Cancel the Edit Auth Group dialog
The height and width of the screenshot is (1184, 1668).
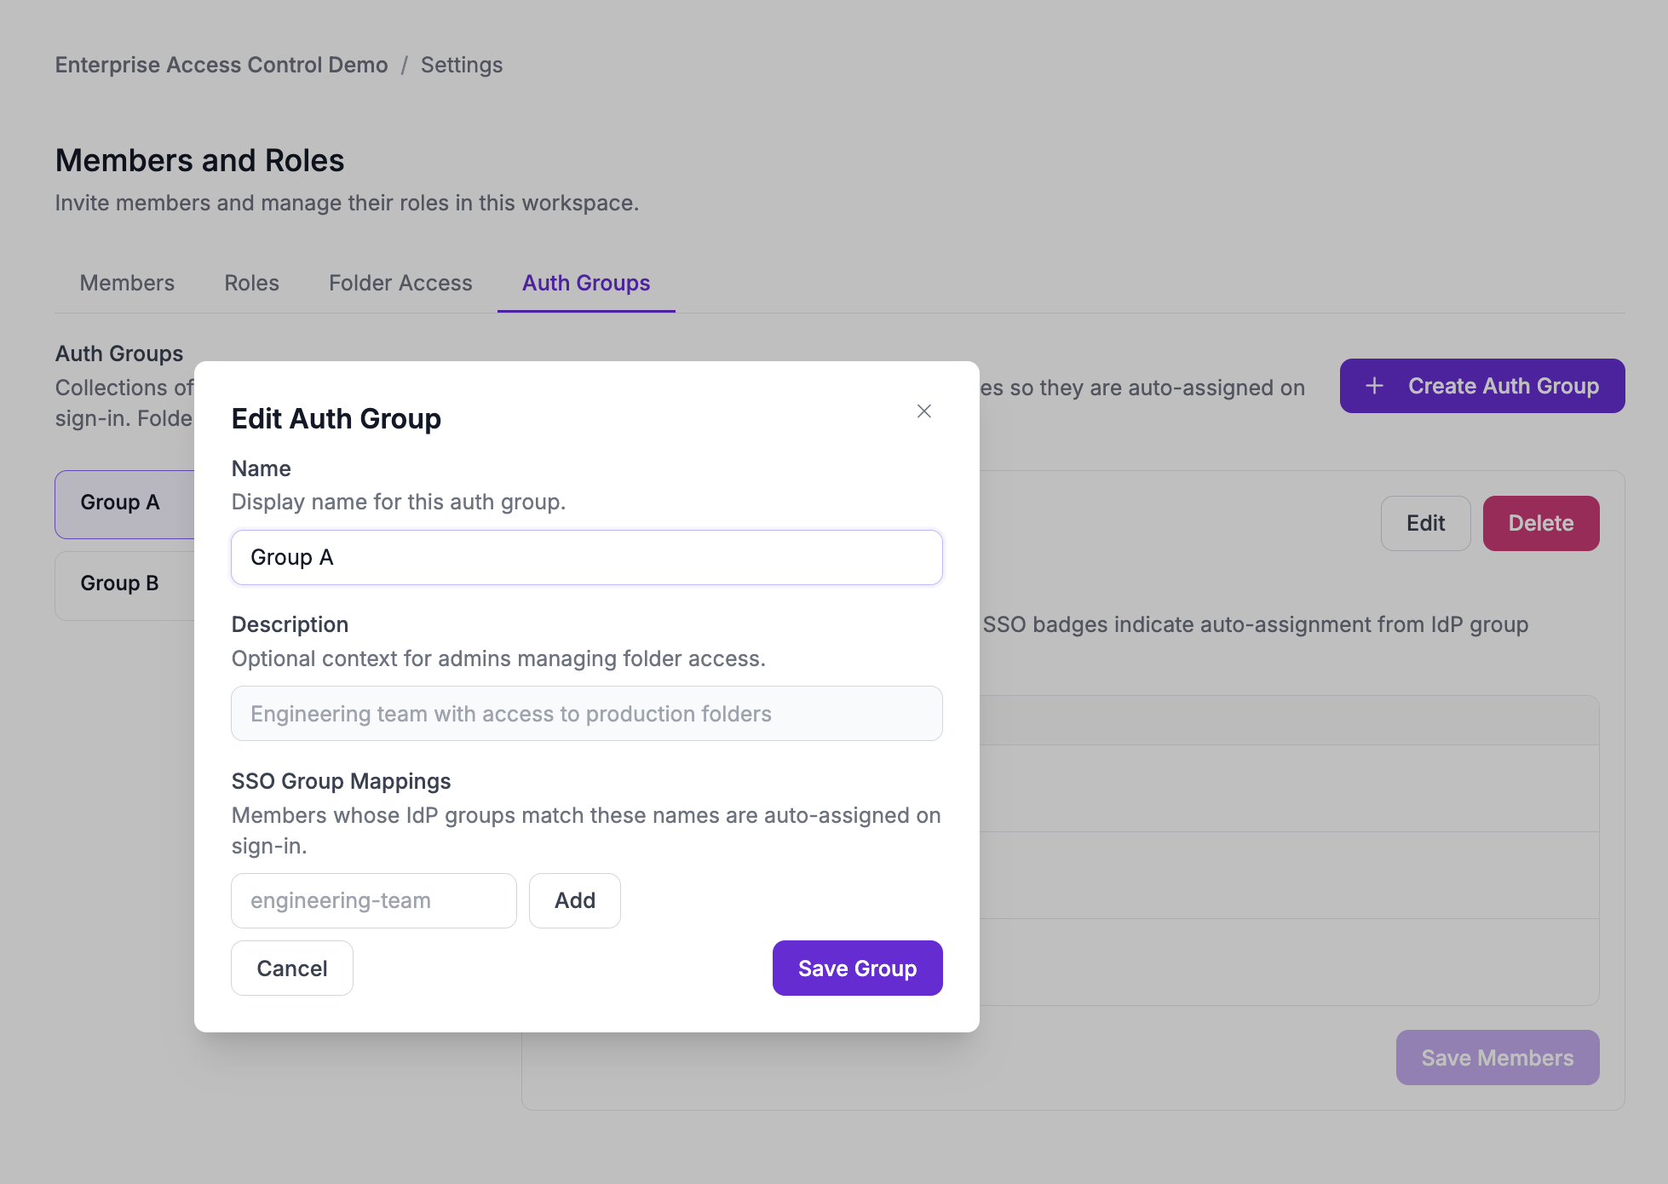click(292, 968)
